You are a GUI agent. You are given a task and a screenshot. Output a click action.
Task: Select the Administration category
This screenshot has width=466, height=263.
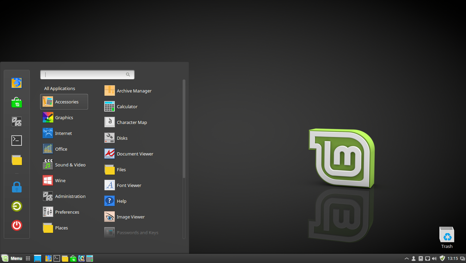(64, 196)
